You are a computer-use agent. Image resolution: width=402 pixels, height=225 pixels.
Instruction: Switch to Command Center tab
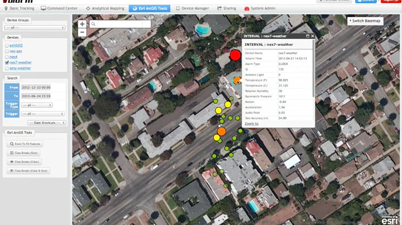pos(59,8)
